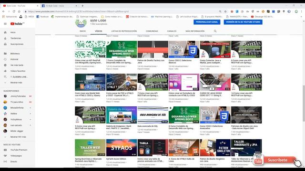Click the address bar URL

[78, 11]
